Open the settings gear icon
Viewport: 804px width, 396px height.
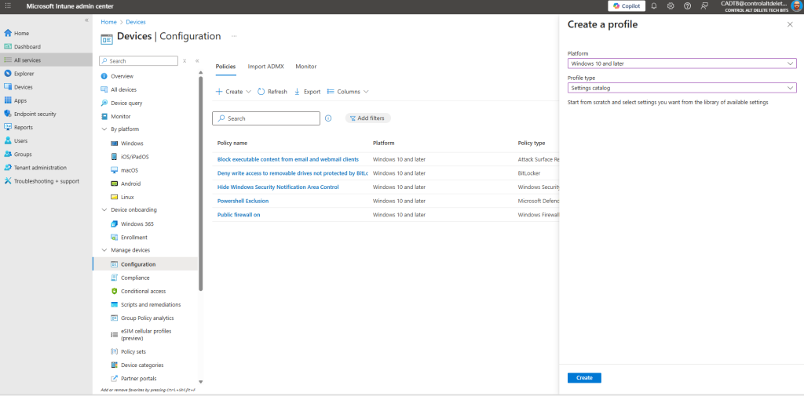671,5
